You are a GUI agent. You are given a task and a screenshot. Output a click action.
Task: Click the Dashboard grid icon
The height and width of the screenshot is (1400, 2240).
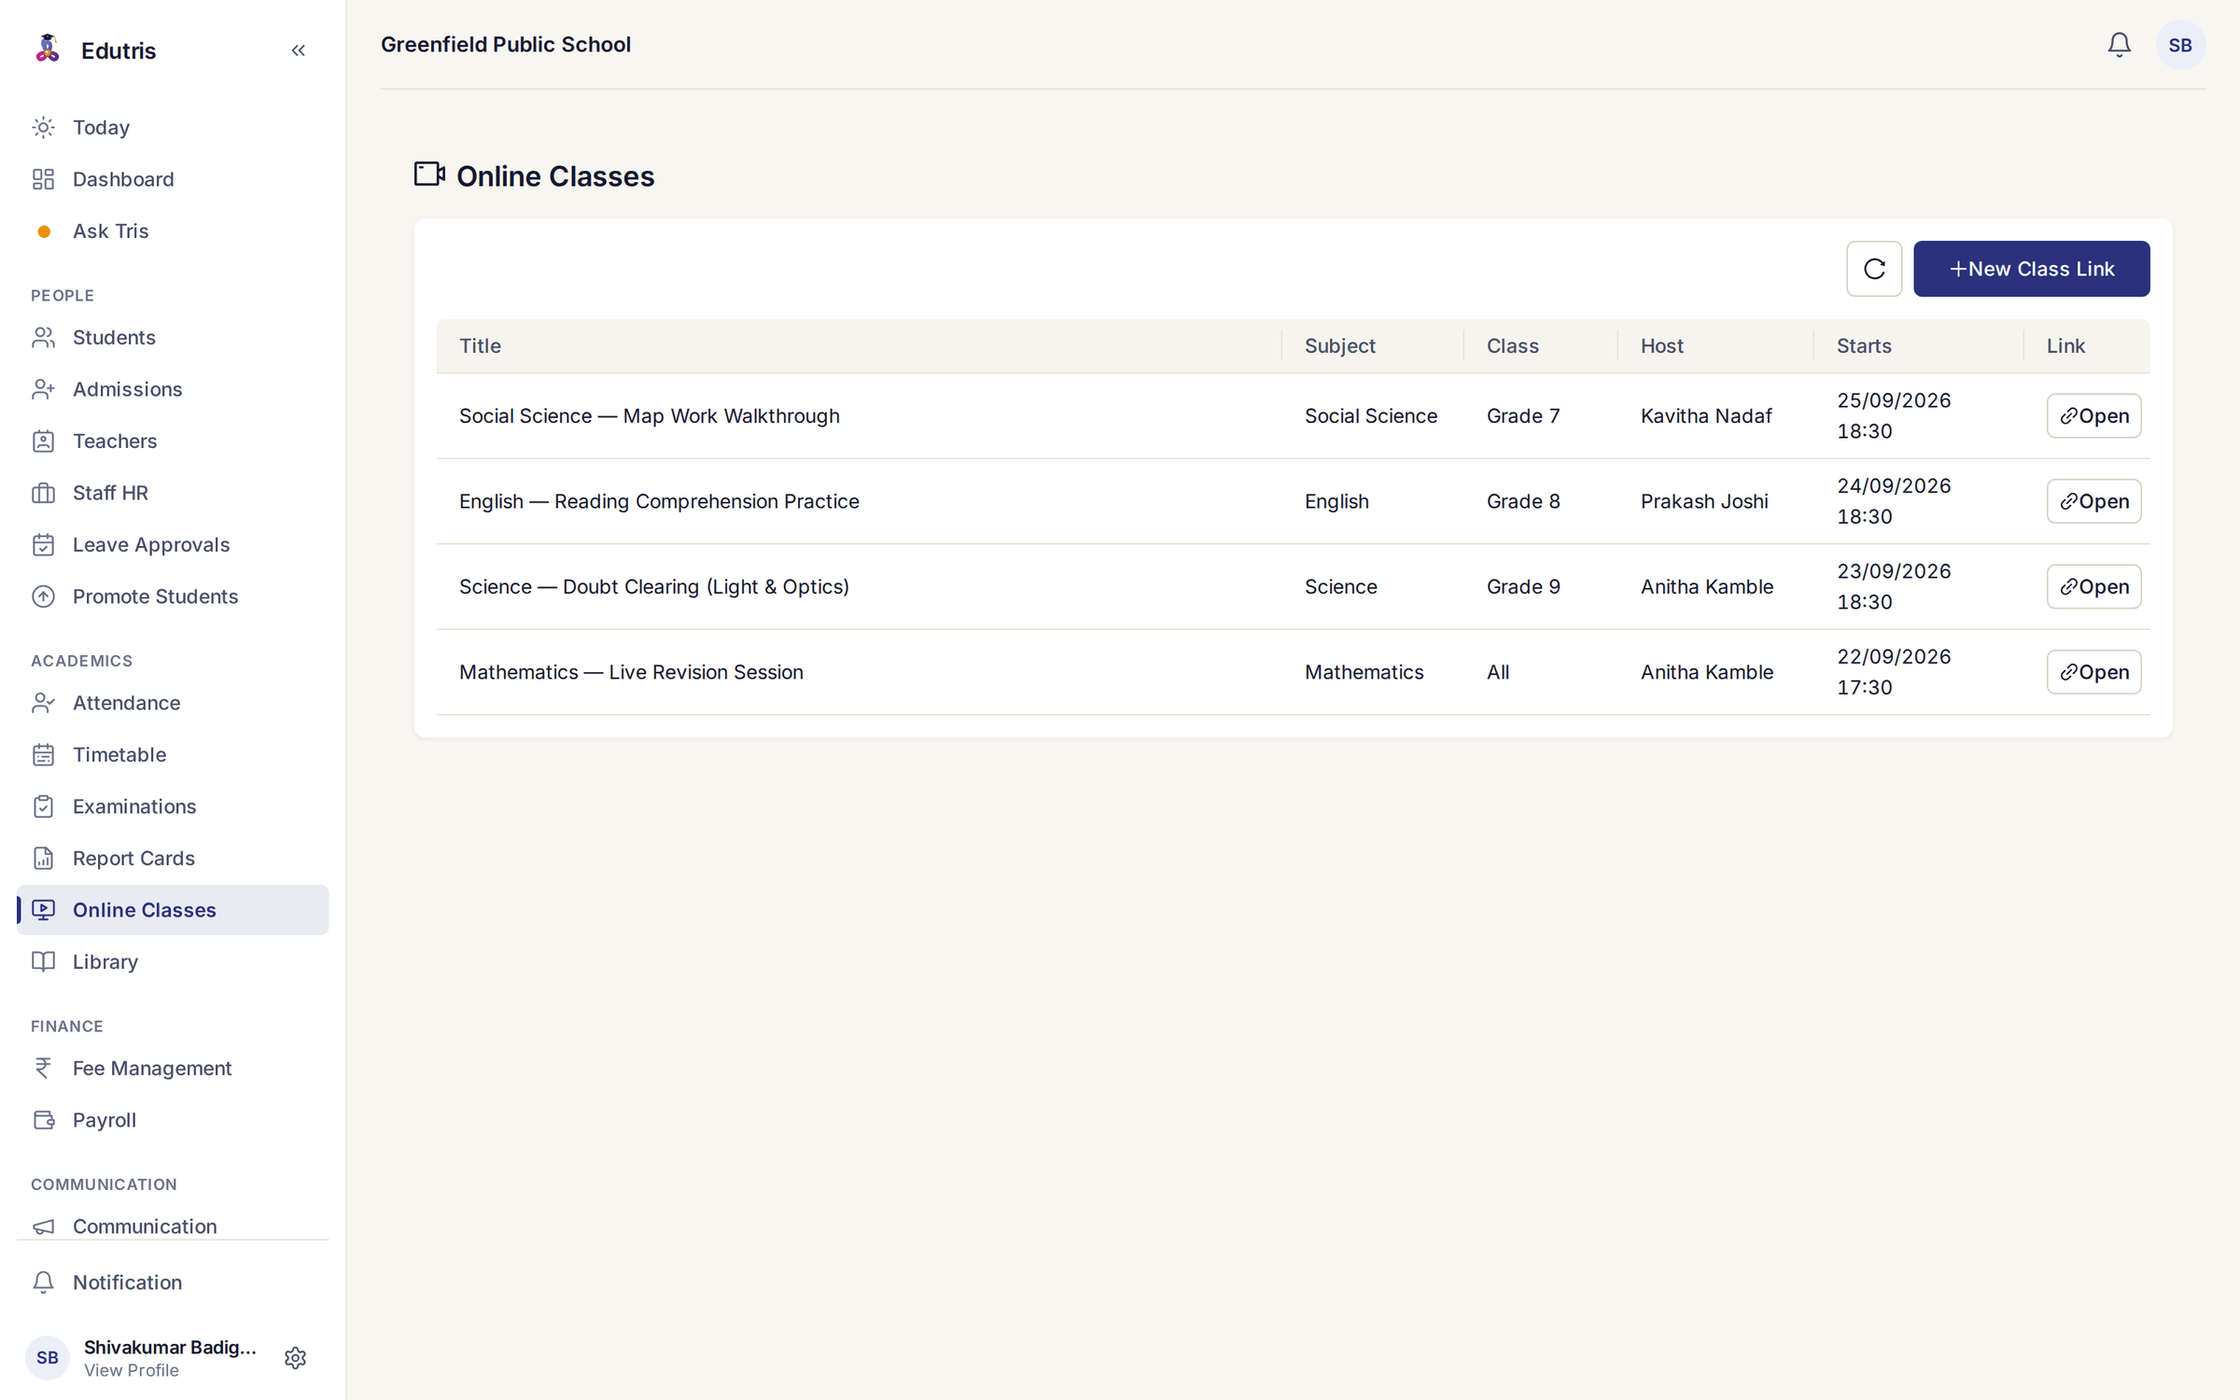click(44, 179)
